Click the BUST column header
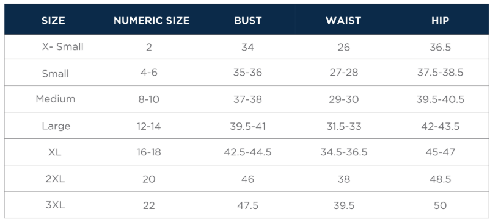This screenshot has height=220, width=490. click(248, 21)
